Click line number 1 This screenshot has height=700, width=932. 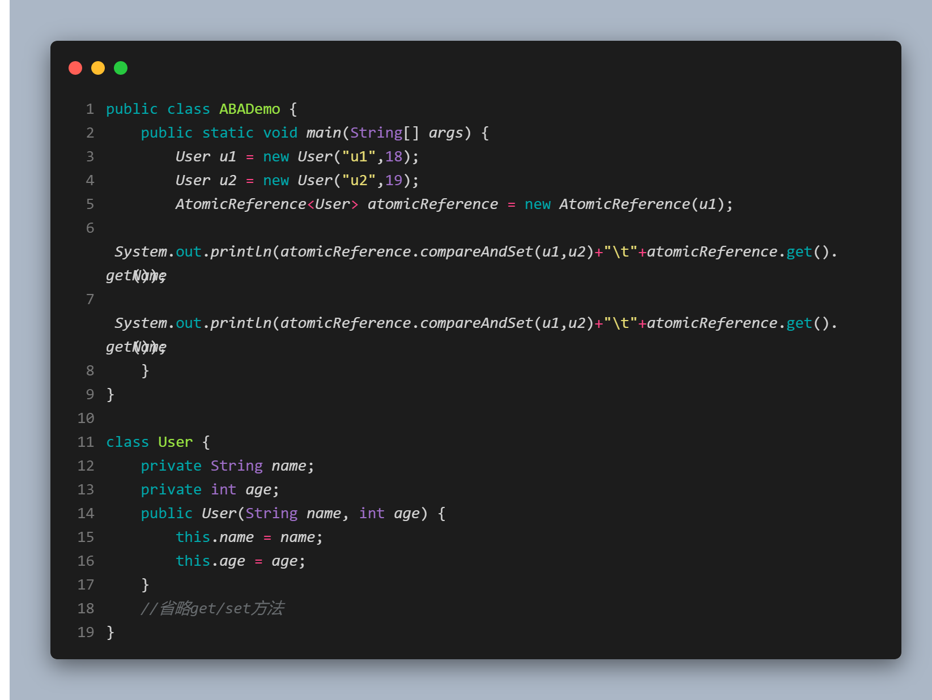pyautogui.click(x=90, y=109)
